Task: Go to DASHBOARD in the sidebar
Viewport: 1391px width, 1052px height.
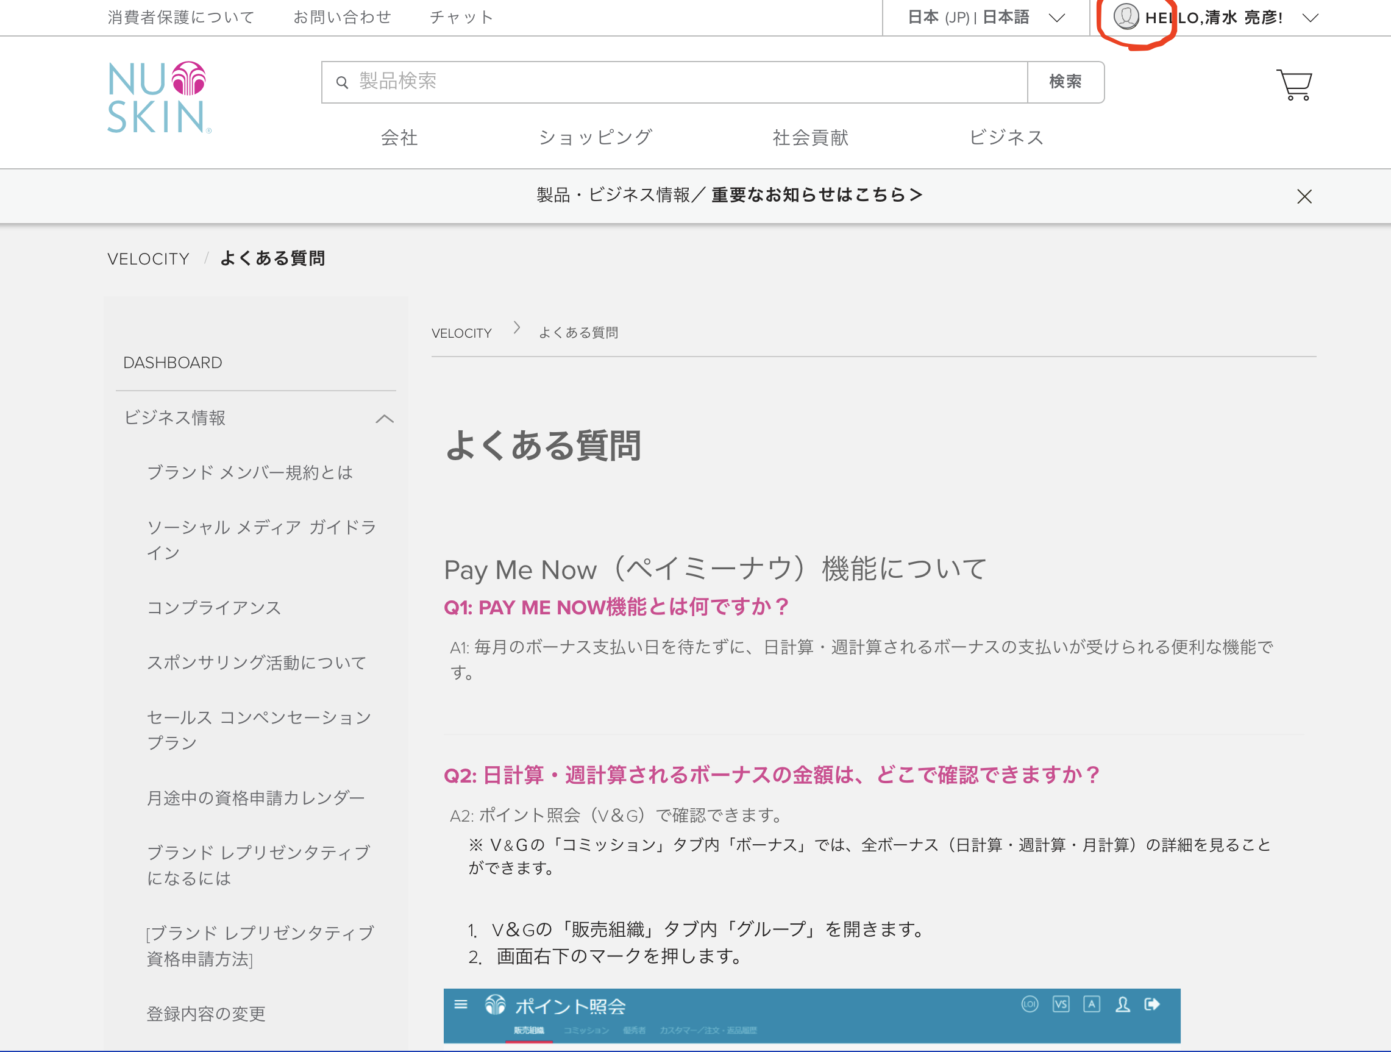Action: pyautogui.click(x=173, y=363)
